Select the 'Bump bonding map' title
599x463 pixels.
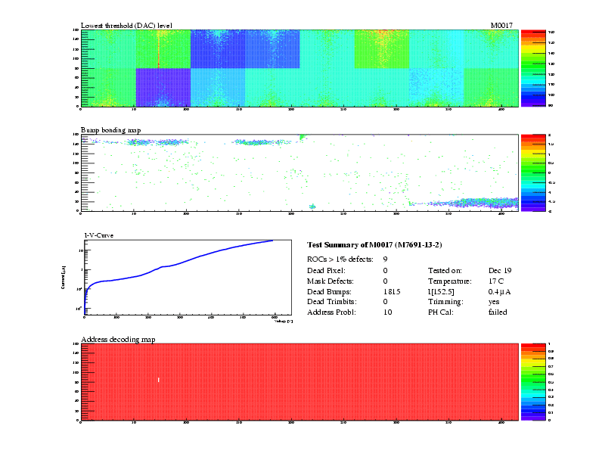pyautogui.click(x=110, y=130)
